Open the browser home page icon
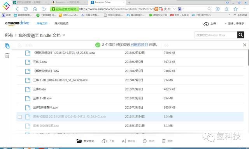This screenshot has width=249, height=149. tap(35, 9)
